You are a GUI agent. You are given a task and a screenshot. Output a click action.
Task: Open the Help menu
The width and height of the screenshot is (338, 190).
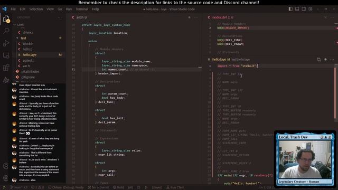(95, 9)
